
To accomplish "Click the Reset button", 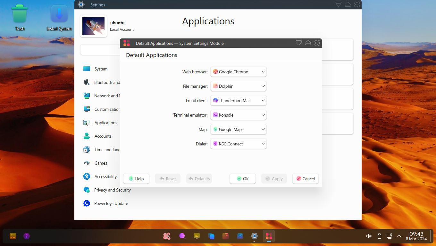I will [x=168, y=179].
